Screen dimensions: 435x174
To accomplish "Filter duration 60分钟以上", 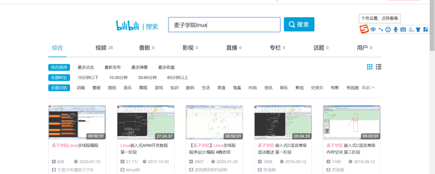I will coord(178,78).
